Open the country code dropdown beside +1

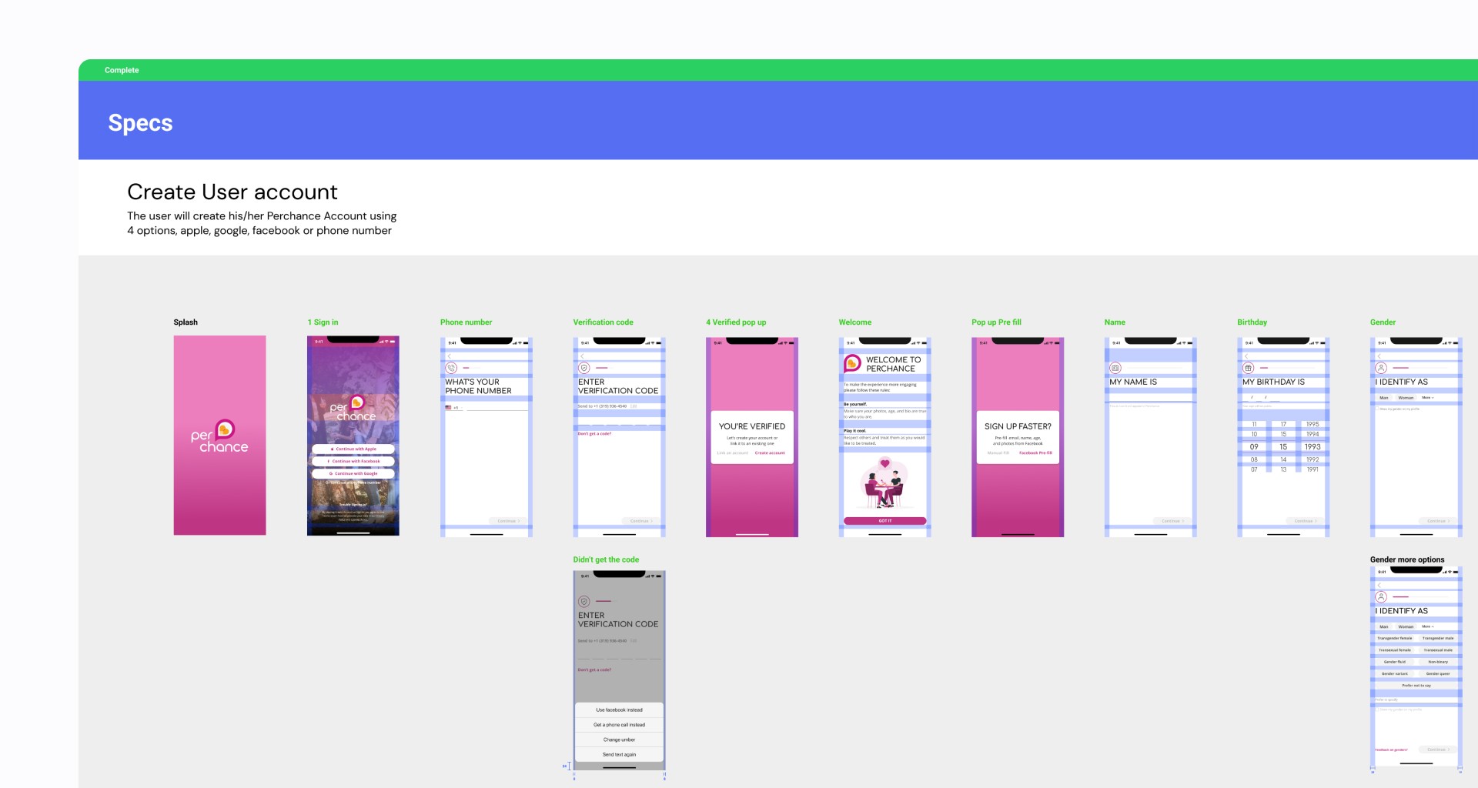pos(461,407)
